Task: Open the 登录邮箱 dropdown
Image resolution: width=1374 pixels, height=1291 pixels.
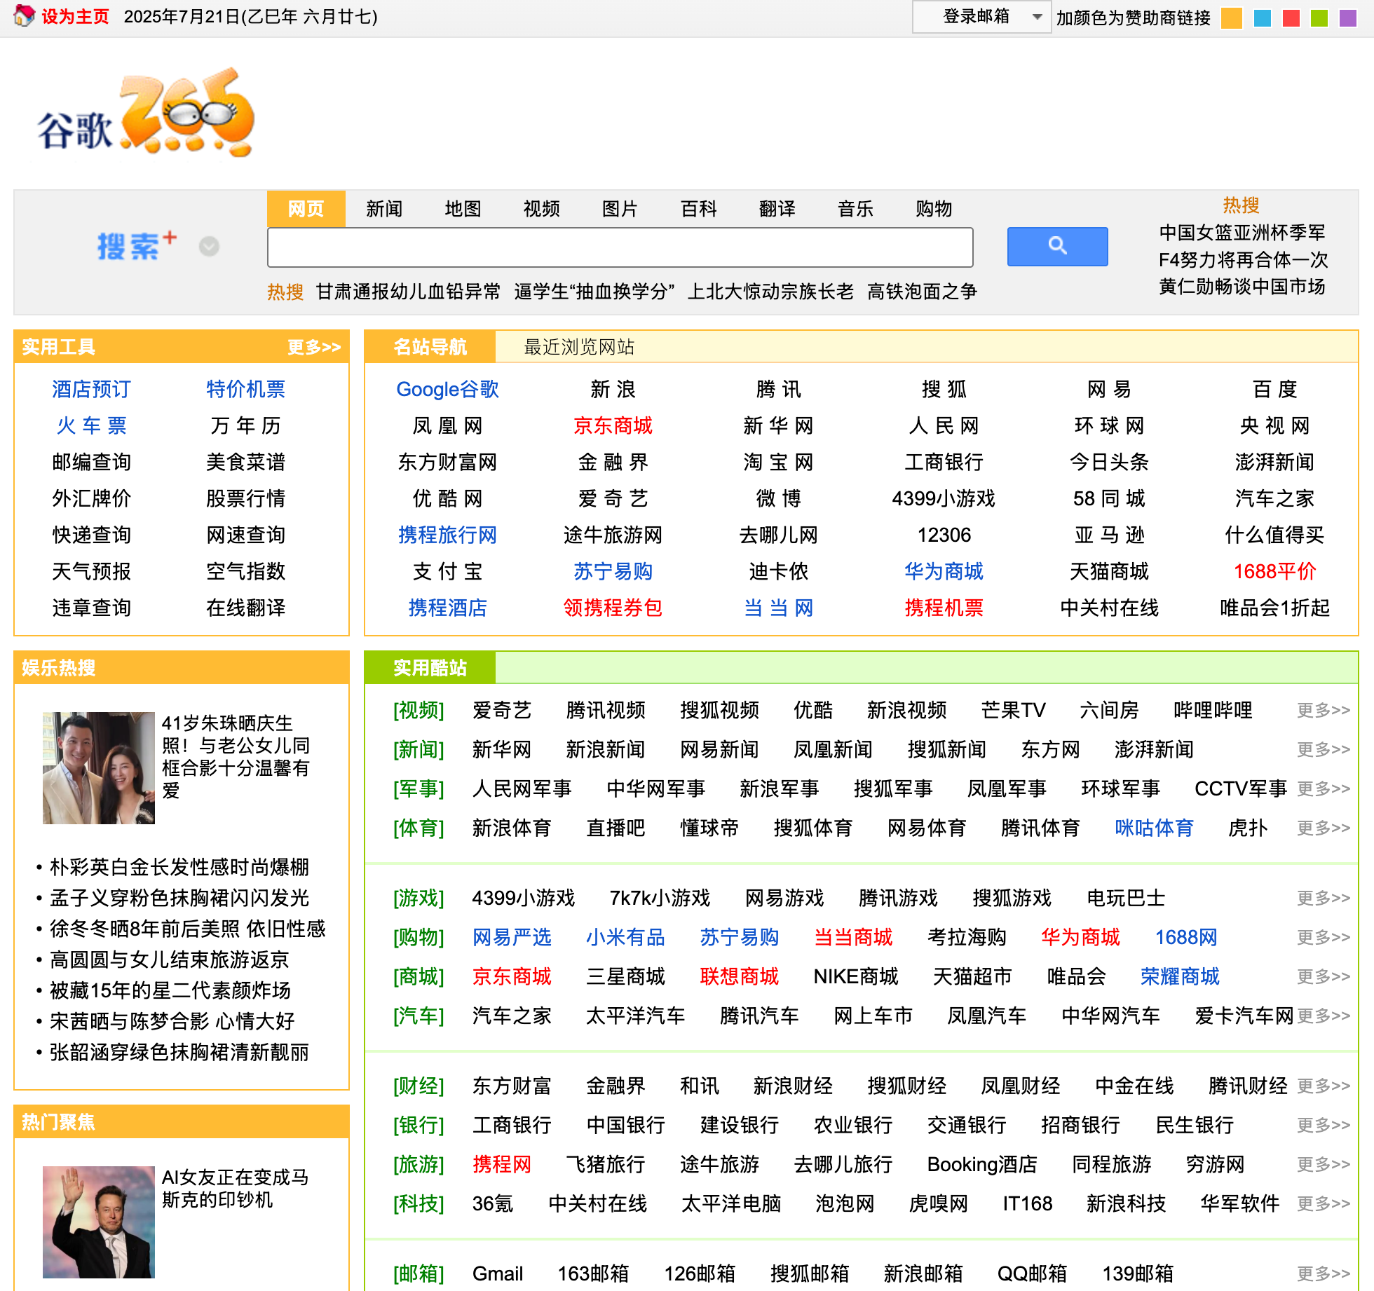Action: [981, 17]
